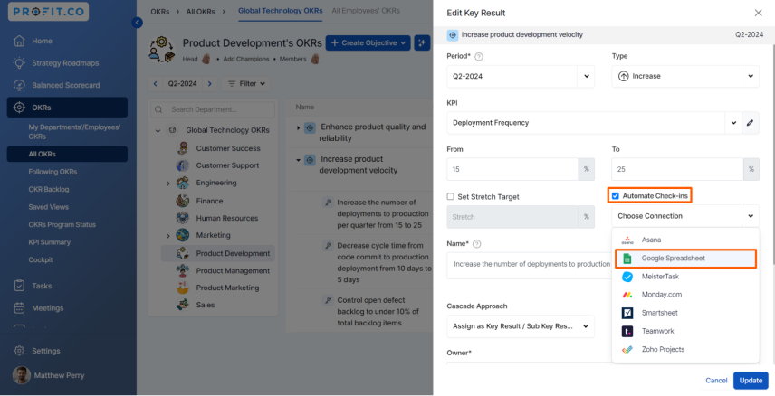Collapse Increase product development velocity objective
775x396 pixels.
[x=298, y=160]
